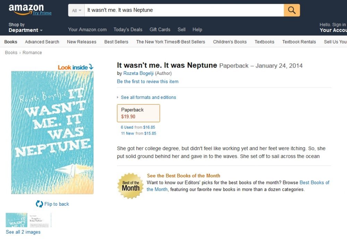Go to the Best Sellers tab

(116, 42)
